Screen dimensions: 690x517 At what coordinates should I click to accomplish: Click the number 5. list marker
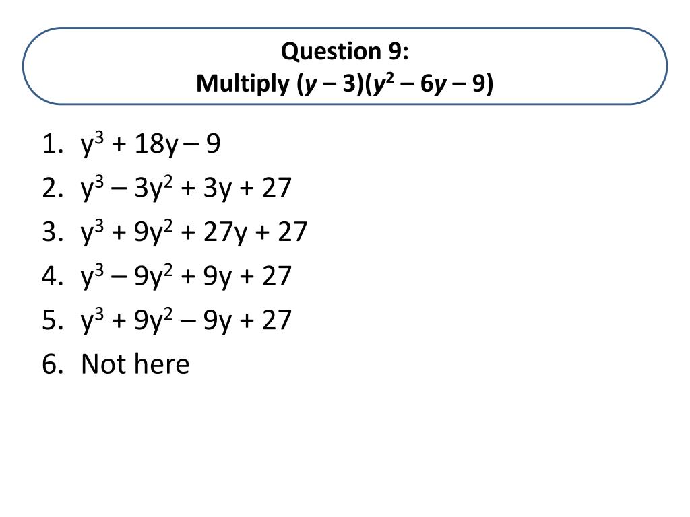pyautogui.click(x=53, y=320)
